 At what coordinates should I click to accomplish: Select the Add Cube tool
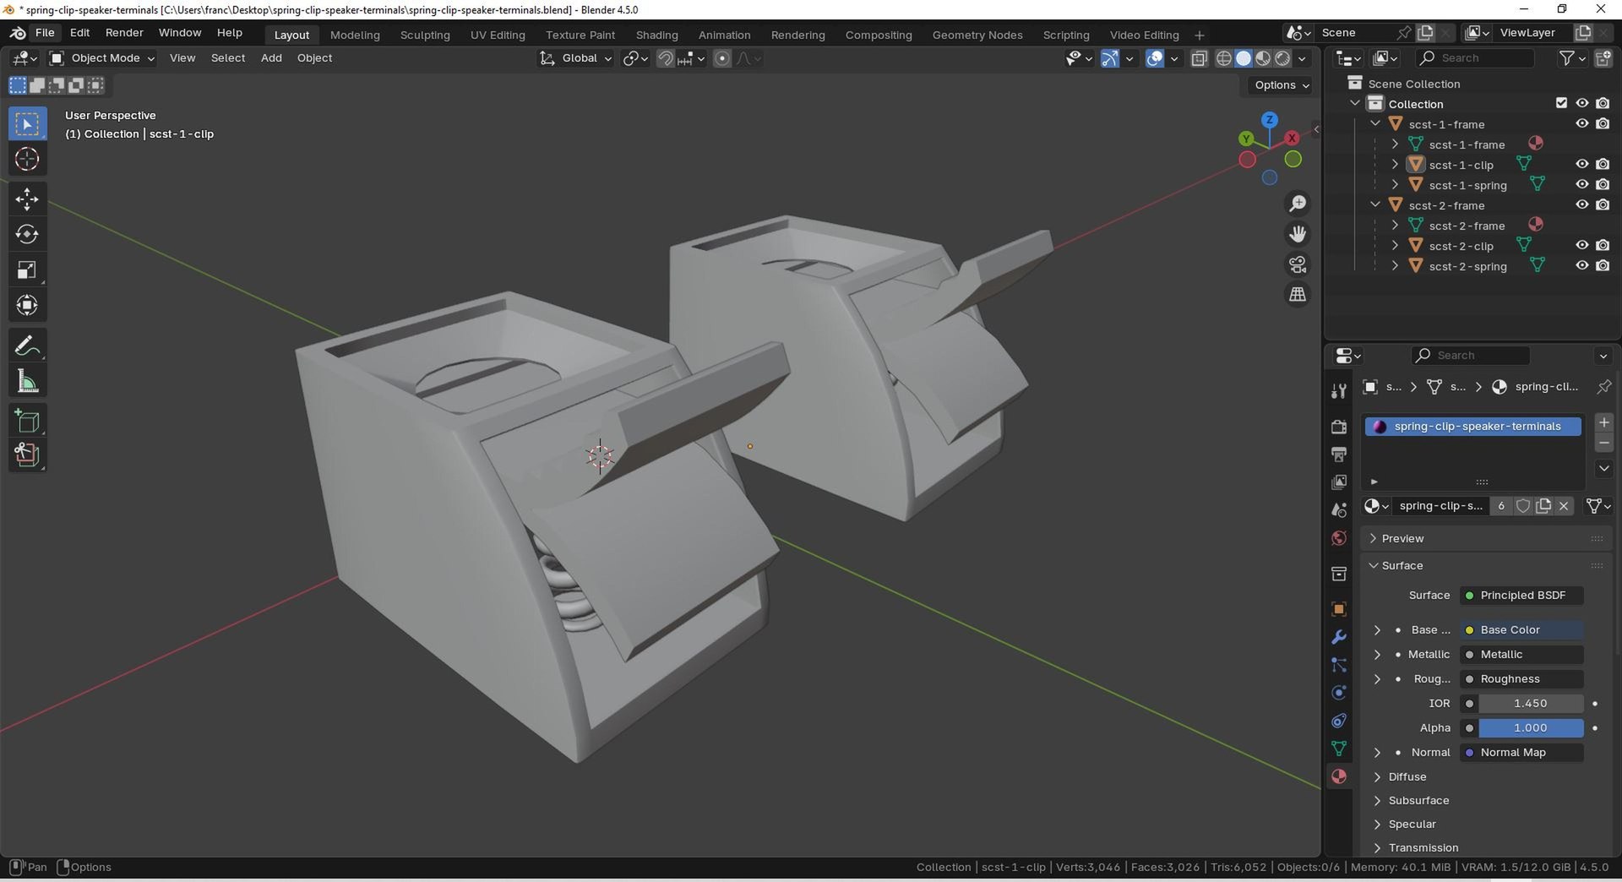[27, 421]
